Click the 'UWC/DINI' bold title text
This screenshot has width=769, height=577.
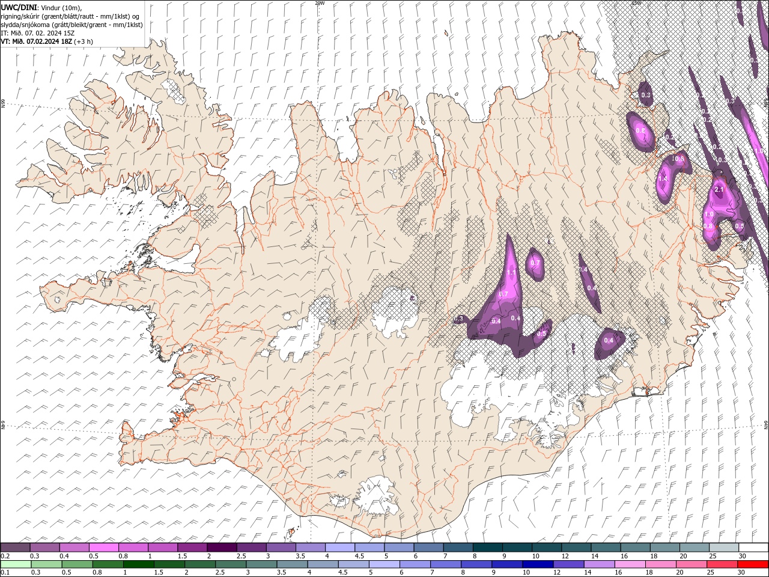click(18, 7)
